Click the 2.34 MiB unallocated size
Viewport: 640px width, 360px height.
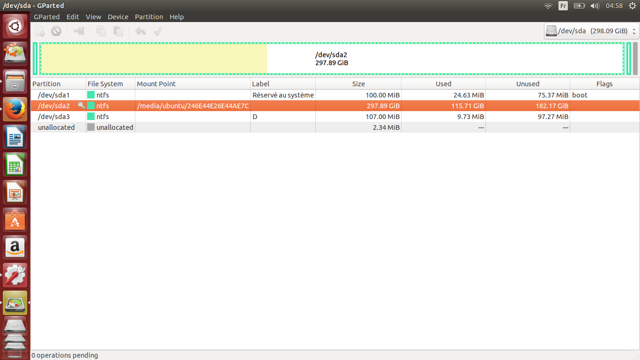pos(387,127)
